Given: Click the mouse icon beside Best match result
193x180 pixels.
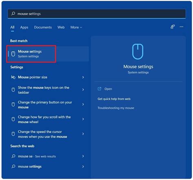Looking at the screenshot, I should pos(13,54).
